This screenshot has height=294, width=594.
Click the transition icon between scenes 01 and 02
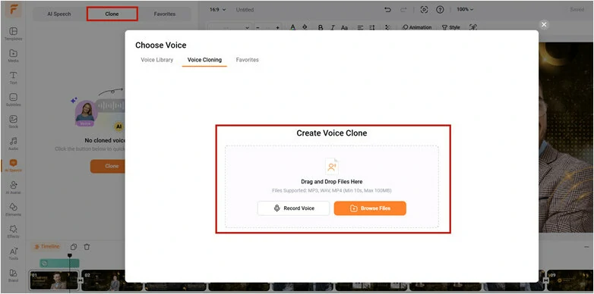(81, 280)
